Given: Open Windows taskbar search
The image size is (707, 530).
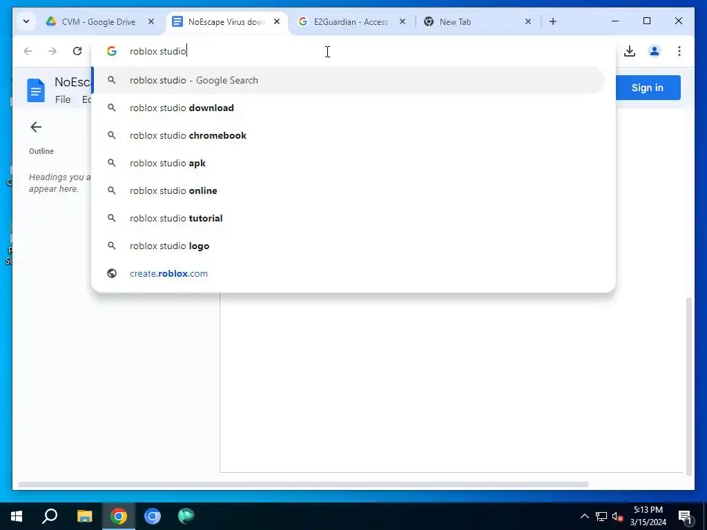Looking at the screenshot, I should point(50,516).
